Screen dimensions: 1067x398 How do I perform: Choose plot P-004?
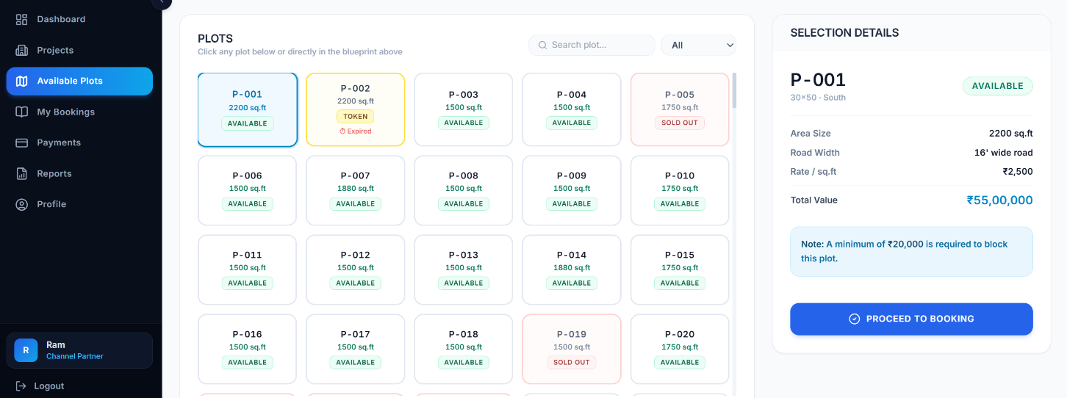[x=572, y=109]
